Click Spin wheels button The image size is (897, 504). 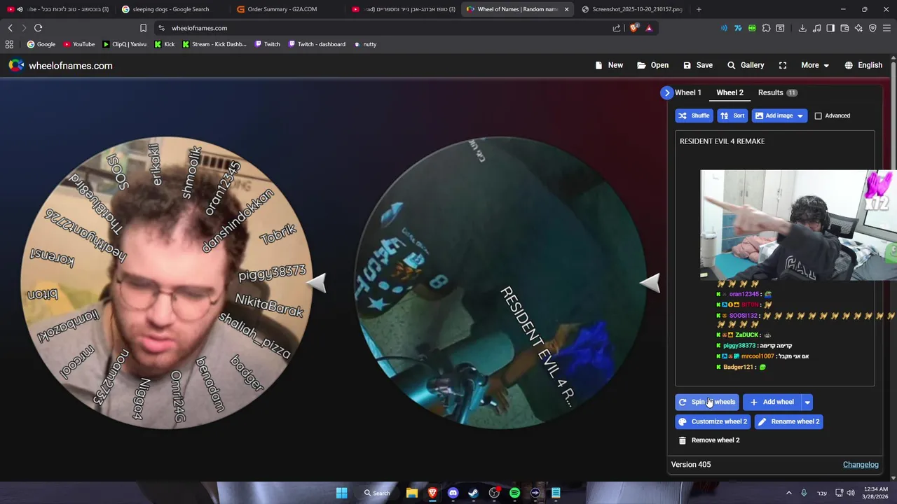coord(706,402)
